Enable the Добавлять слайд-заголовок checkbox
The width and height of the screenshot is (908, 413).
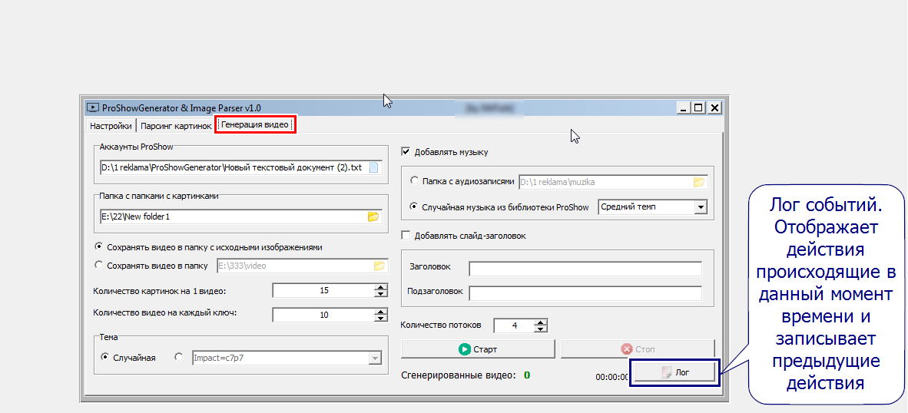click(406, 236)
